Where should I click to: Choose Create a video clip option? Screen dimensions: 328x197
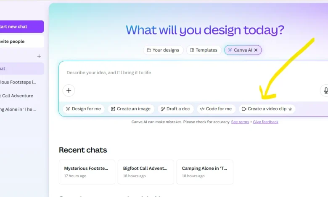267,109
